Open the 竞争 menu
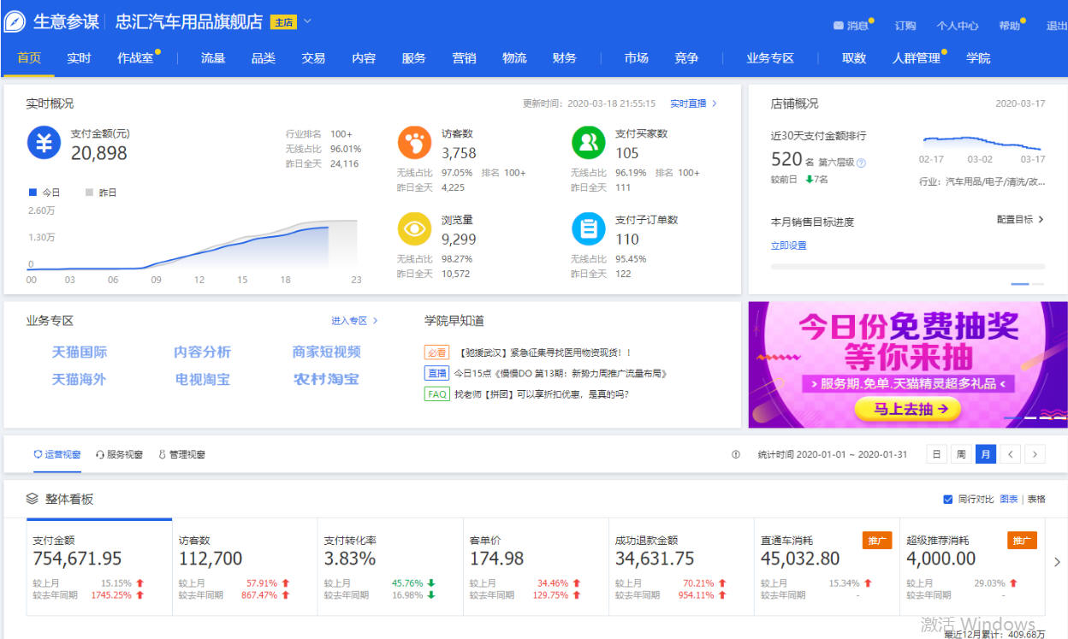The width and height of the screenshot is (1068, 639). coord(686,58)
